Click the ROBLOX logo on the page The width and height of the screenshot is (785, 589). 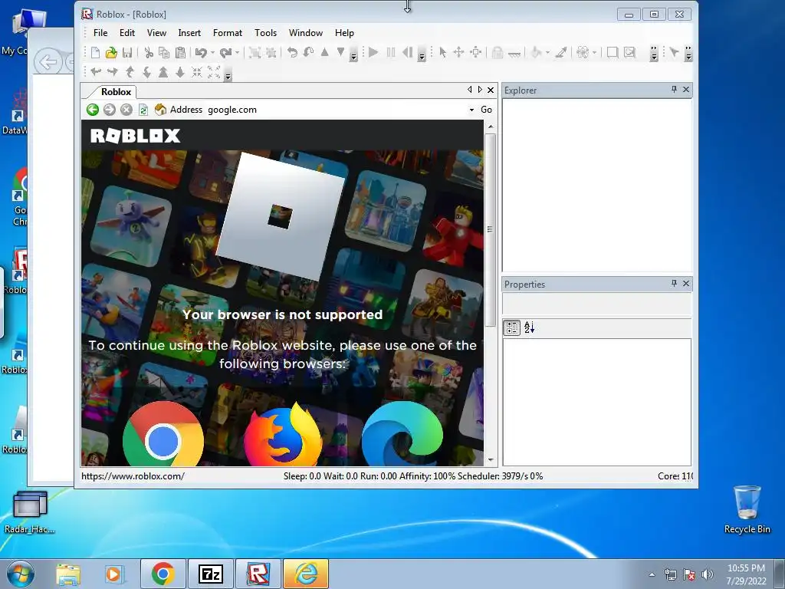[x=135, y=136]
